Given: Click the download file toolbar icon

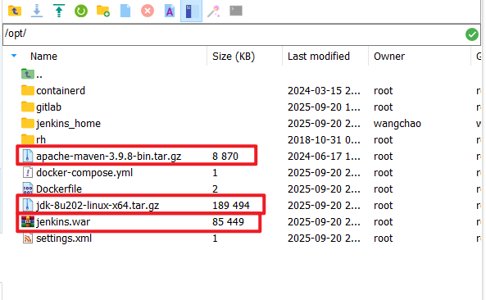Looking at the screenshot, I should (x=37, y=11).
